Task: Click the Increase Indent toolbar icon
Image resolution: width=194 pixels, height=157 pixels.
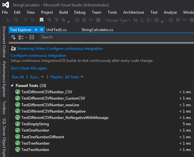Action: pos(32,20)
